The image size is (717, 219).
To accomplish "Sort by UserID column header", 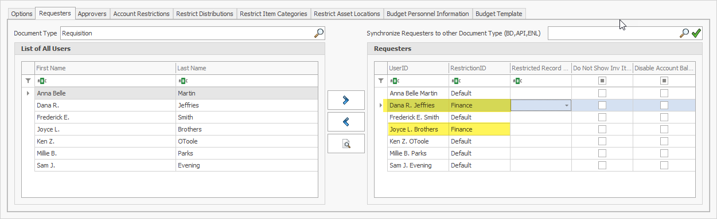I will (418, 68).
